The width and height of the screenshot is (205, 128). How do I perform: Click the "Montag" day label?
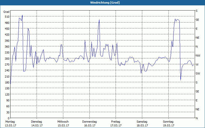tap(10, 122)
